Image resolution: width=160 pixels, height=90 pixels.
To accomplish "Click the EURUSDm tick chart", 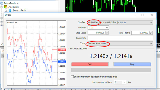I will click(x=32, y=53).
